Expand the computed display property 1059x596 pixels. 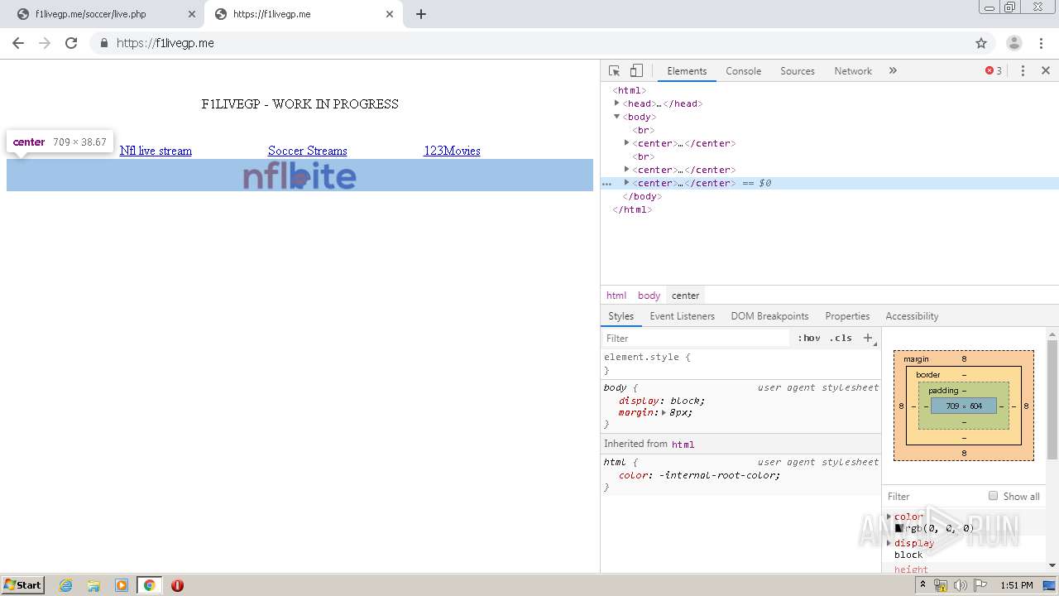tap(889, 543)
